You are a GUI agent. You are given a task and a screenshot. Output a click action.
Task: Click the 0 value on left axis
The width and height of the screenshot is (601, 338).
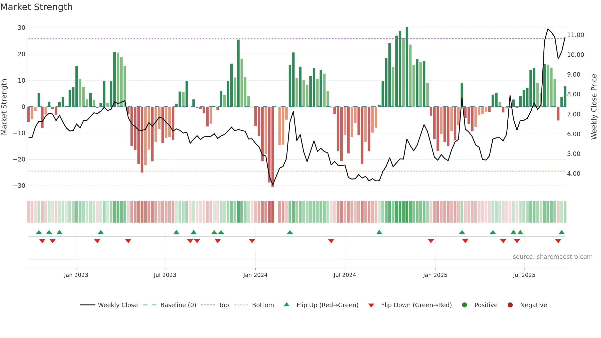click(23, 107)
